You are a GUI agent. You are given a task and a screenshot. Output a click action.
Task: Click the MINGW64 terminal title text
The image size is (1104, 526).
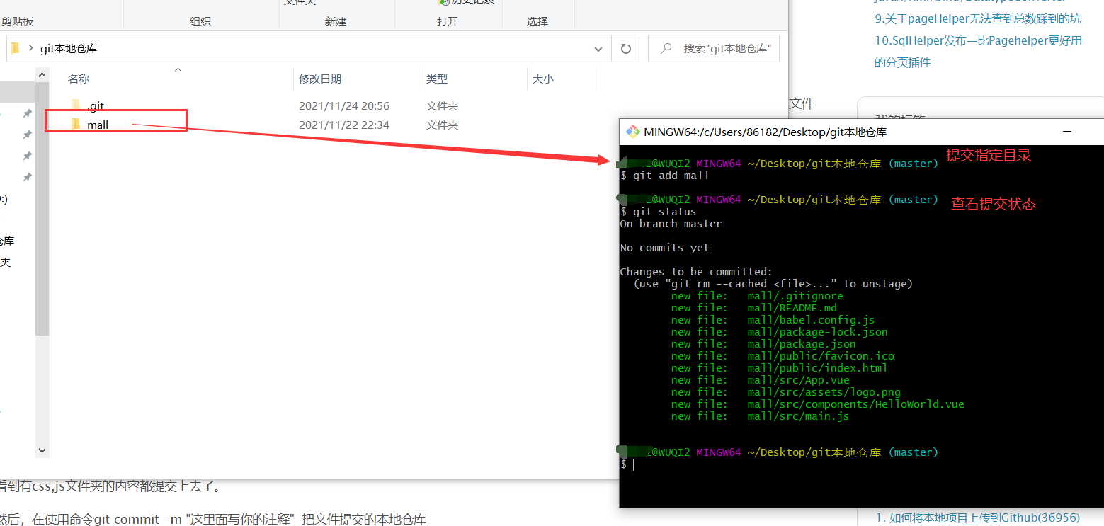click(x=765, y=132)
